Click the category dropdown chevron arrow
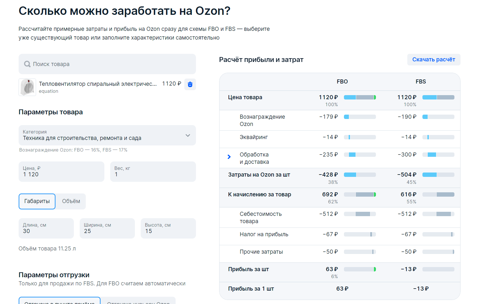This screenshot has width=480, height=304. [x=188, y=135]
